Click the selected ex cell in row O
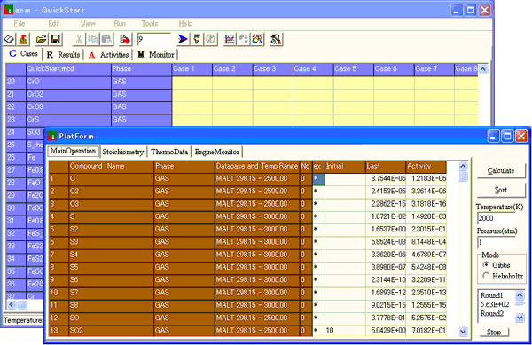 click(x=318, y=179)
